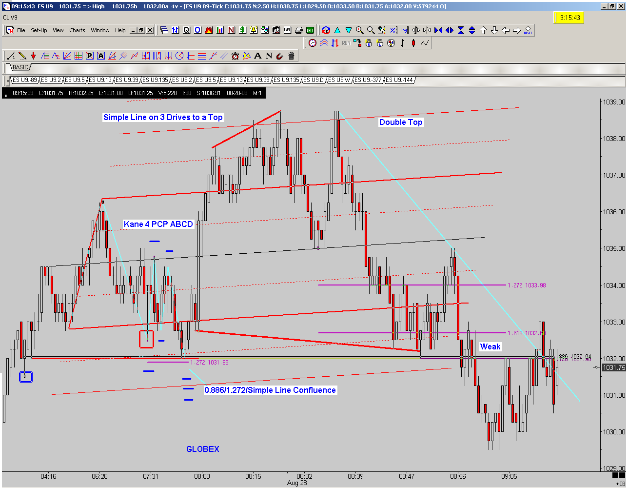The width and height of the screenshot is (628, 488).
Task: Click the flame hot list icon
Action: [x=209, y=30]
